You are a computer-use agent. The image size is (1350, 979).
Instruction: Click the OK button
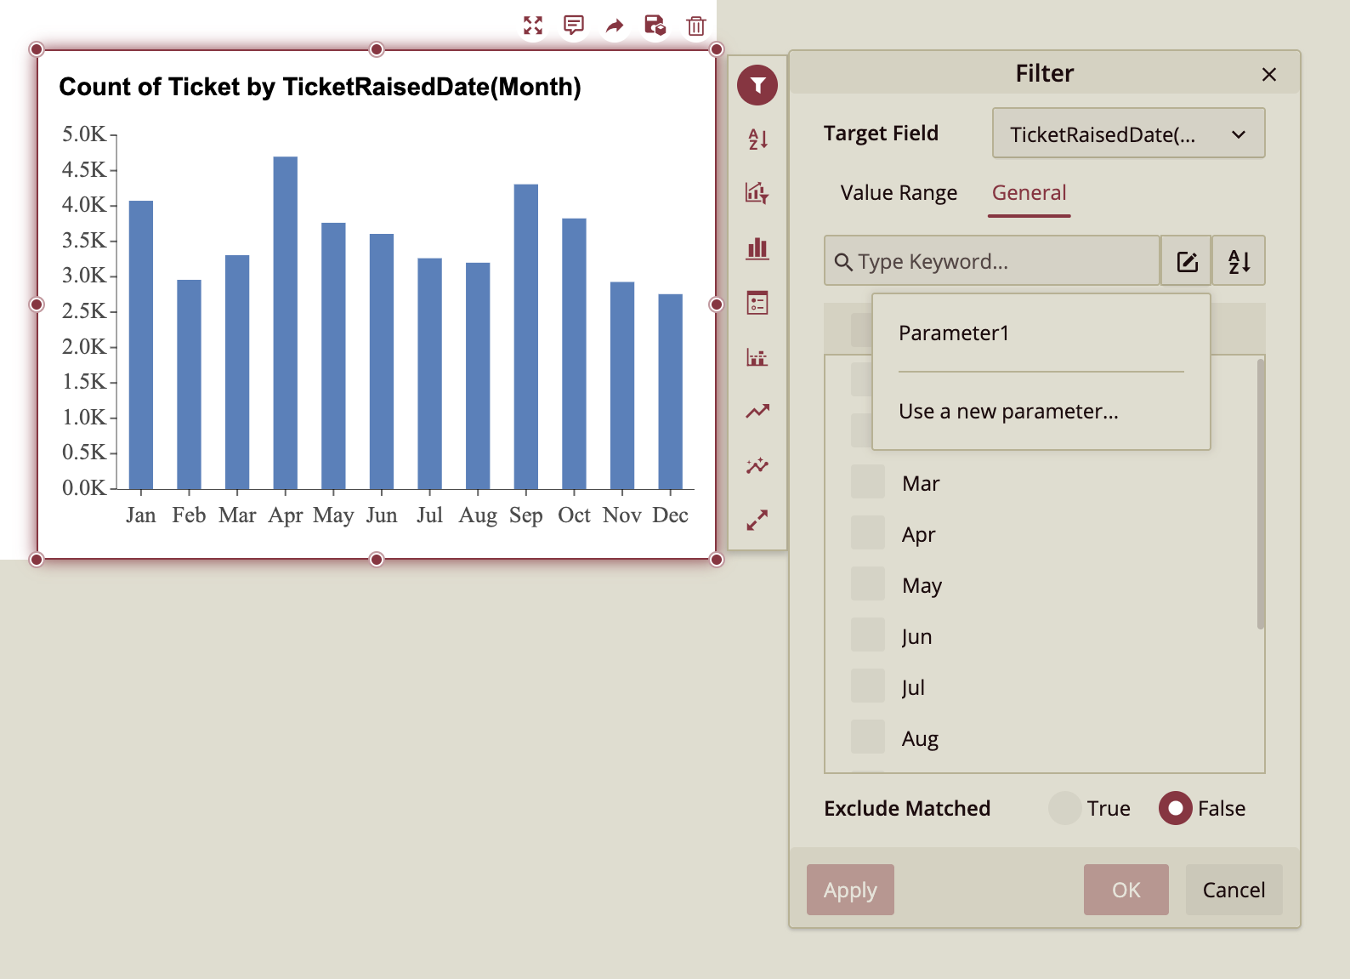coord(1126,890)
